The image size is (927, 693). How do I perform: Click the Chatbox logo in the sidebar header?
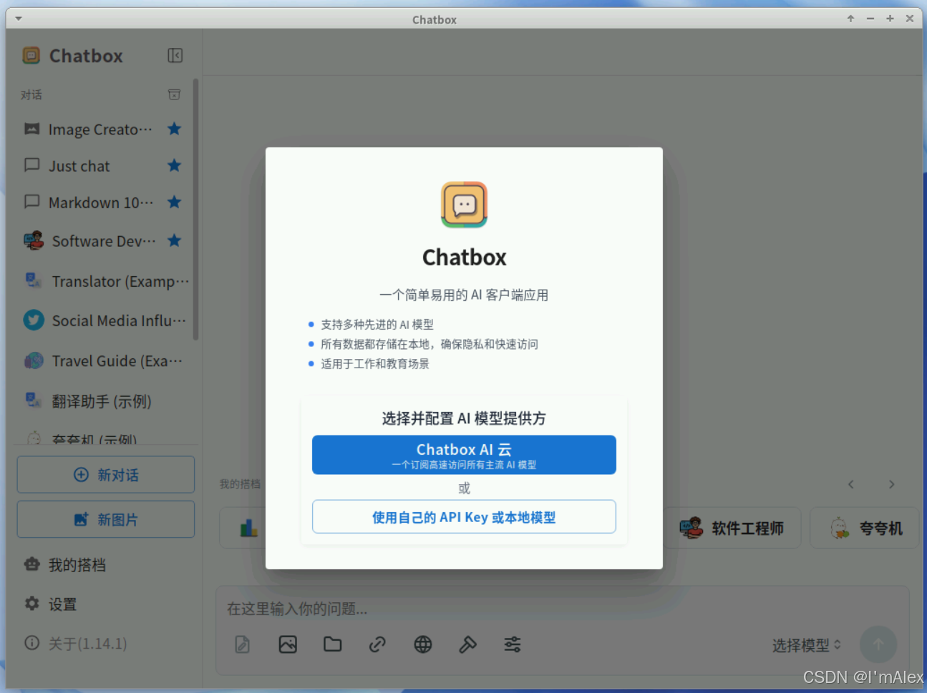31,56
